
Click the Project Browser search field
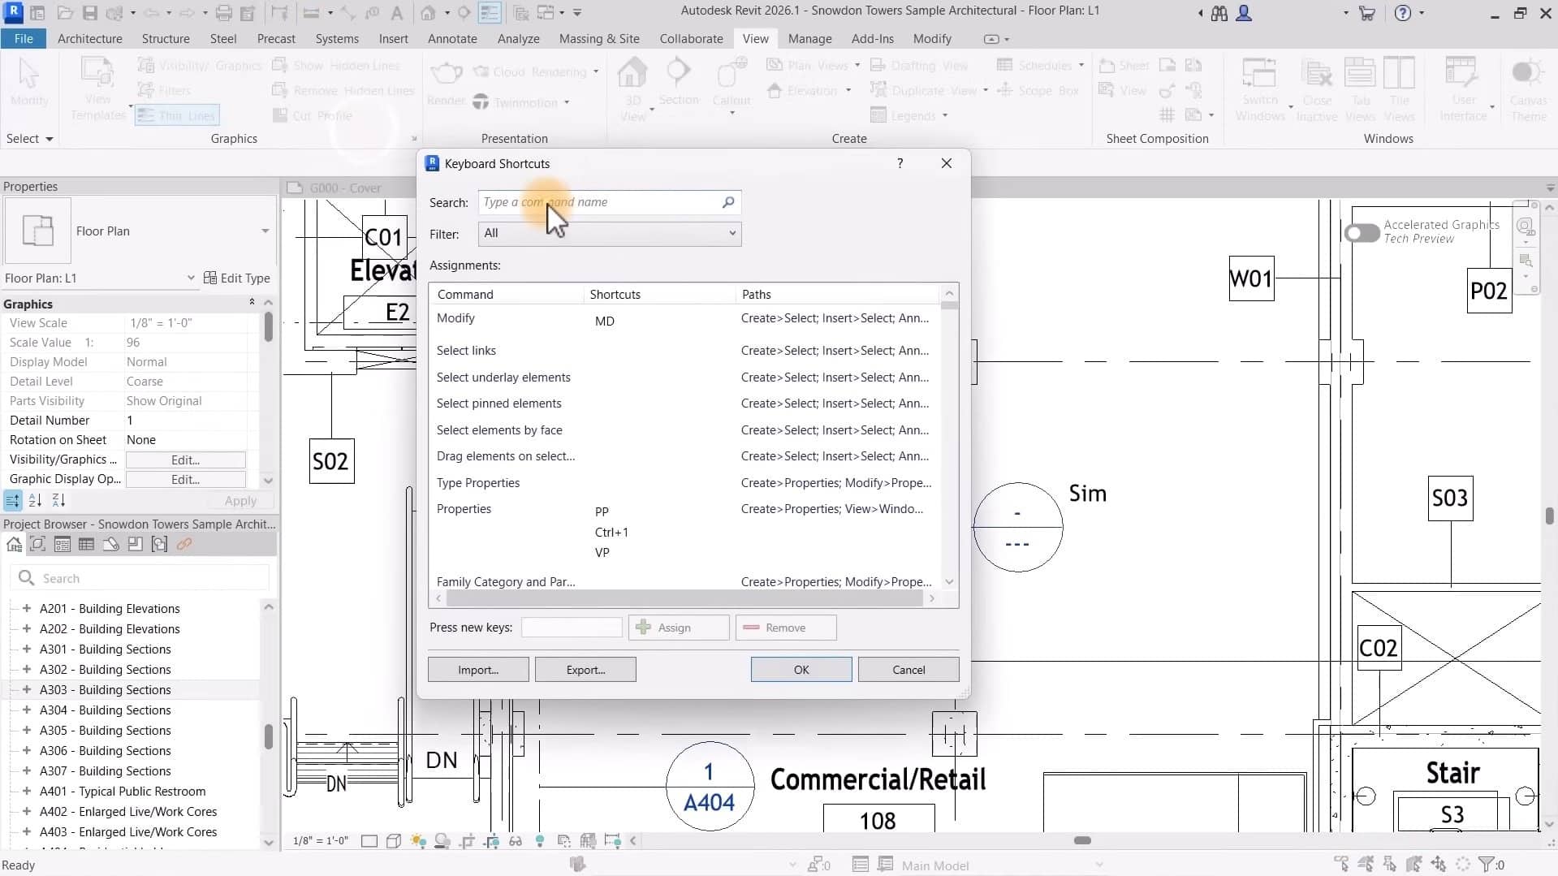[x=140, y=578]
